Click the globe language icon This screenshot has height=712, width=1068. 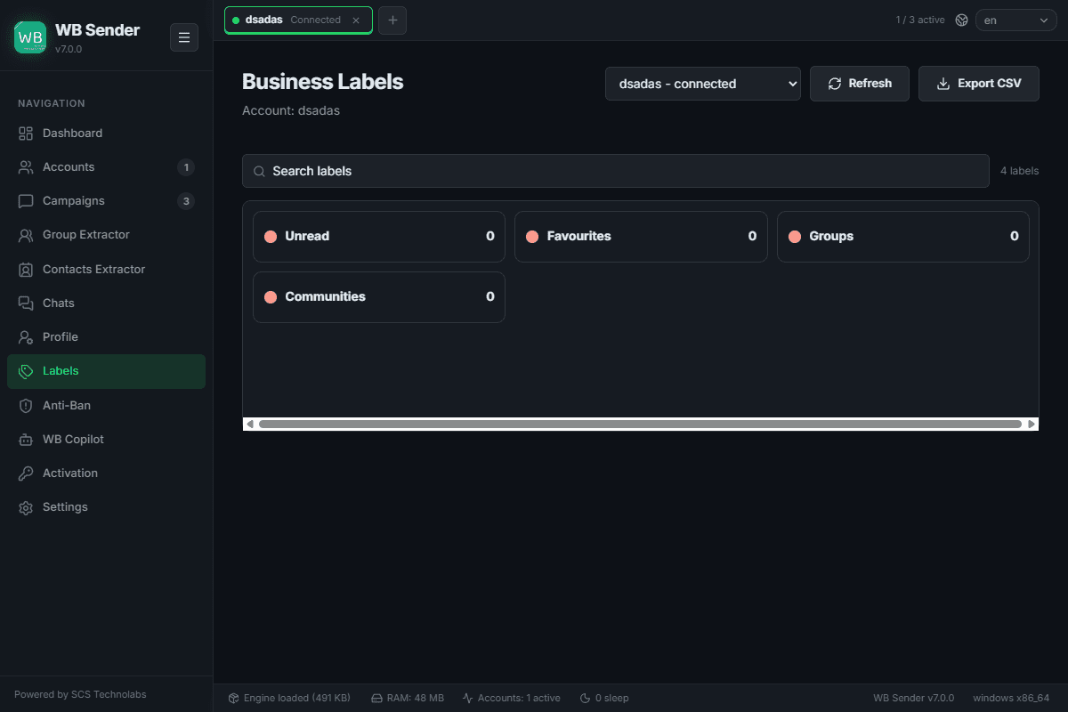961,20
